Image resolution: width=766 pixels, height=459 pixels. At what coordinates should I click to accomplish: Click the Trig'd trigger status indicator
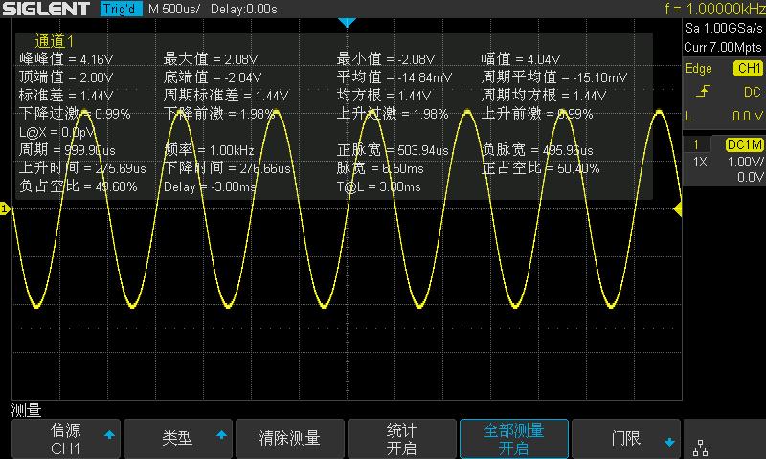coord(121,9)
